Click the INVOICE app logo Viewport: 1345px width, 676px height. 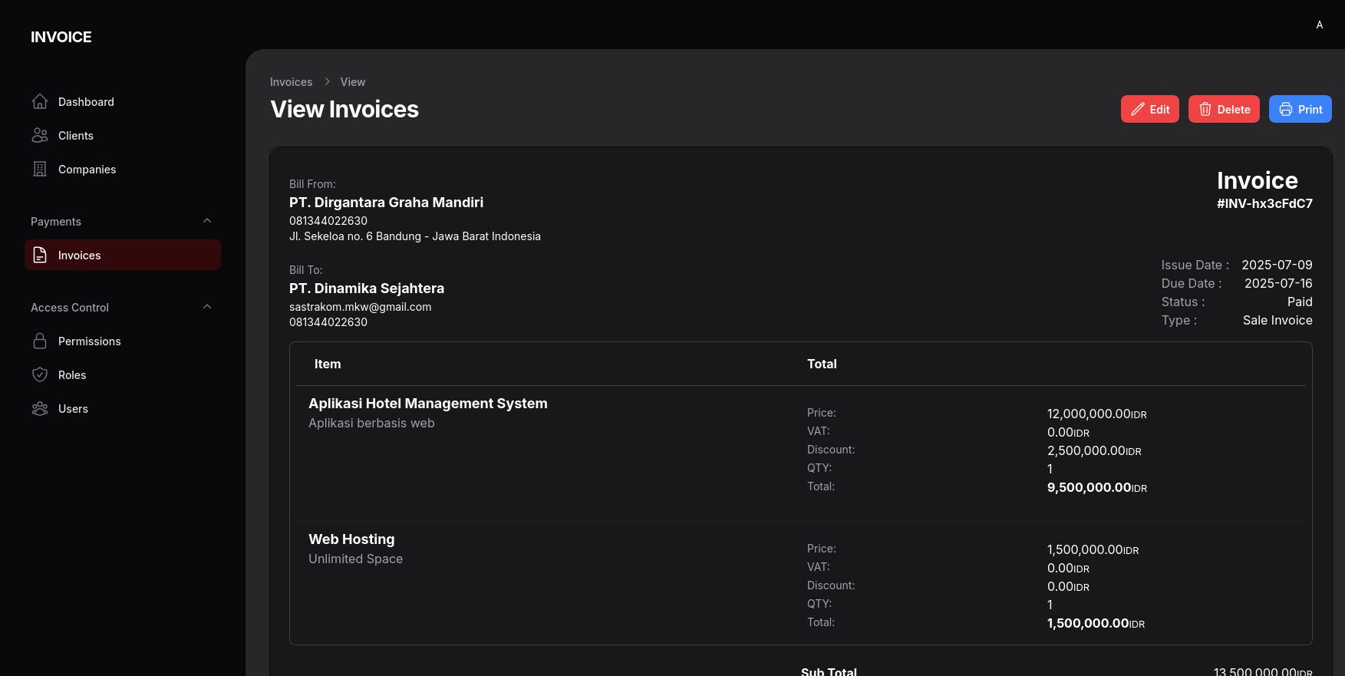[x=61, y=37]
